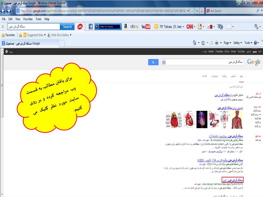Open Ask toolbar gear settings icon
263x197 pixels.
tap(256, 26)
